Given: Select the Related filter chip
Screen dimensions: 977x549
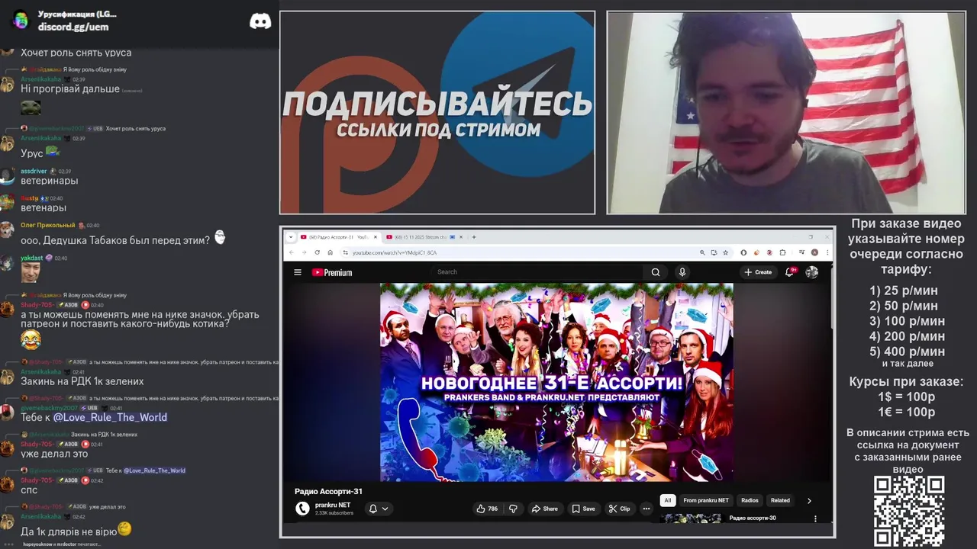Looking at the screenshot, I should click(x=780, y=500).
